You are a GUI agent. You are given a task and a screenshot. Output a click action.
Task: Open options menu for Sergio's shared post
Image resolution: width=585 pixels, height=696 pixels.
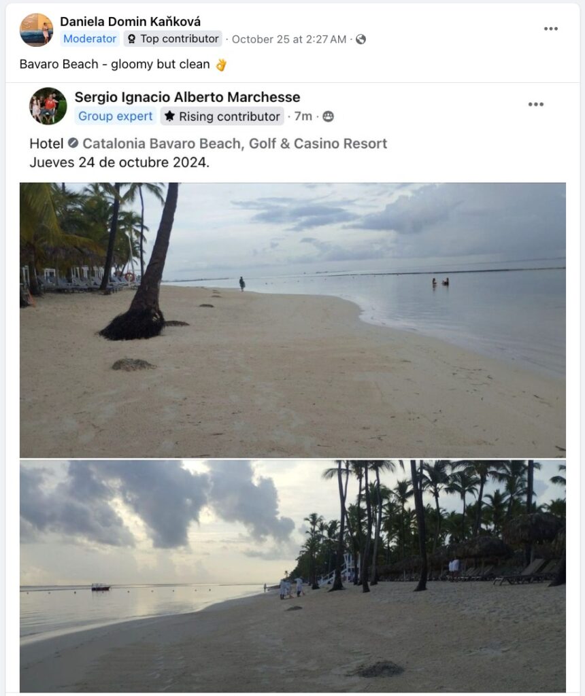535,104
